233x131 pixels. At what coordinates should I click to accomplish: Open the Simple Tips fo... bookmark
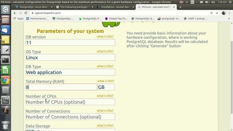pyautogui.click(x=116, y=19)
